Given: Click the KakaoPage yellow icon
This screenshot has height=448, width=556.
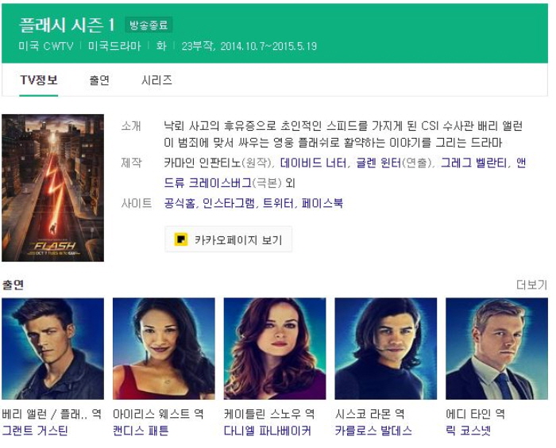Looking at the screenshot, I should coord(181,239).
